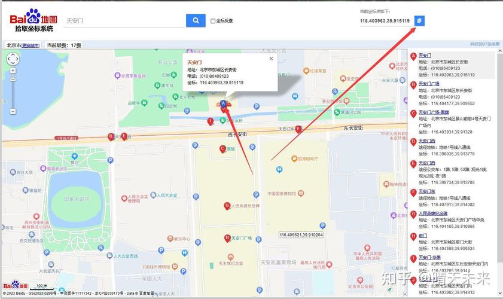Click the 最高人民法院执行局 red icon
Viewport: 503px width, 299px height.
329,264
